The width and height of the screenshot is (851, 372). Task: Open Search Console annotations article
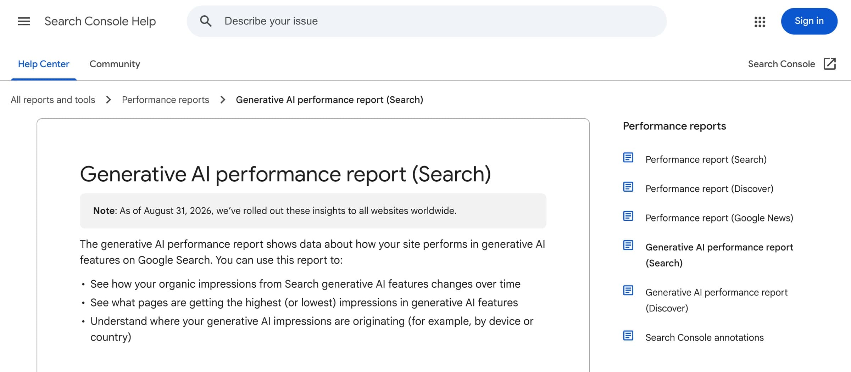pyautogui.click(x=705, y=338)
